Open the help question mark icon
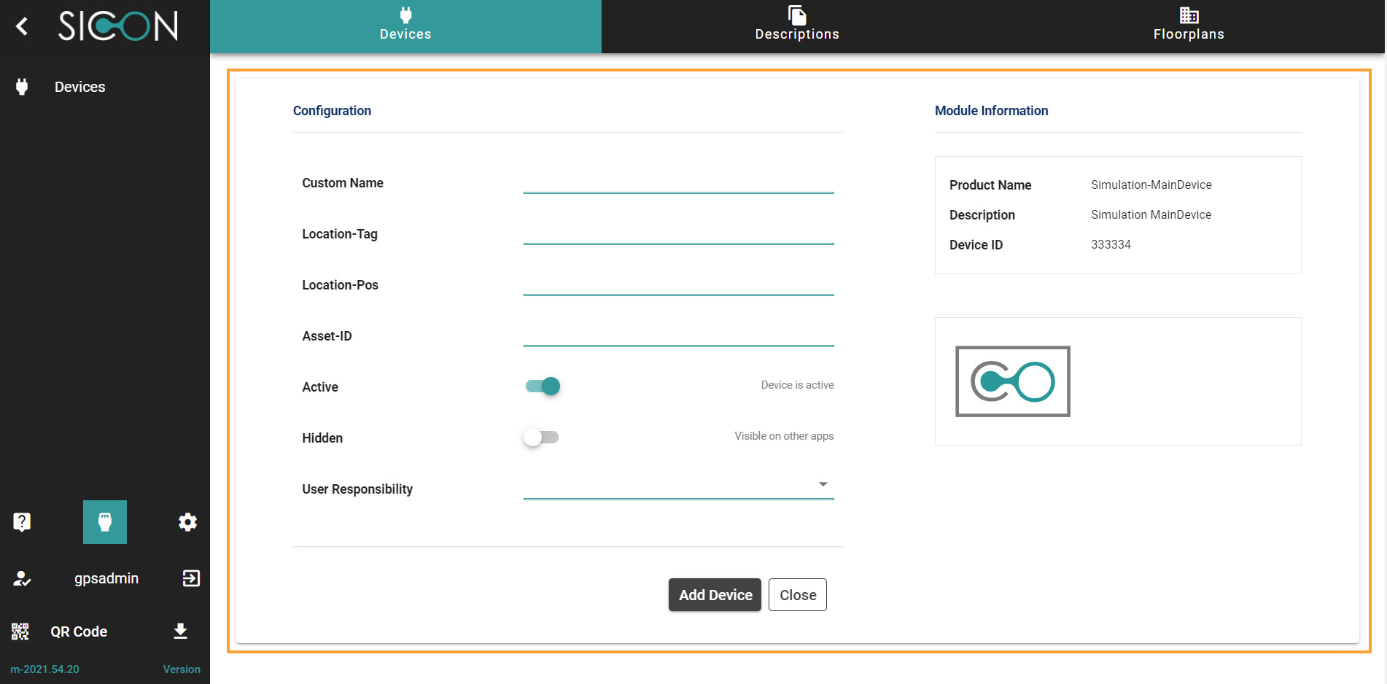 22,522
